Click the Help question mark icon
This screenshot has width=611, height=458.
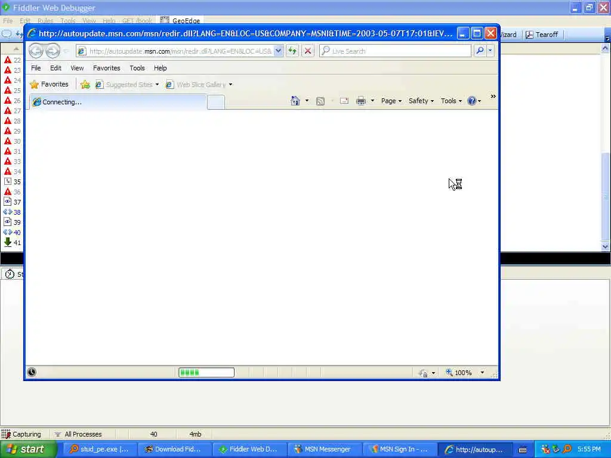(x=471, y=101)
